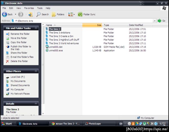Open Shared Documents from Other Places
The image size is (169, 132).
pyautogui.click(x=20, y=85)
